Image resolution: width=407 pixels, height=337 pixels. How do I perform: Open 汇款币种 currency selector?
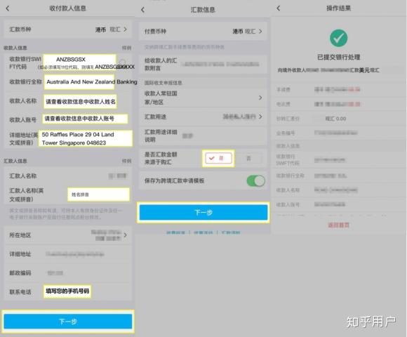68,29
